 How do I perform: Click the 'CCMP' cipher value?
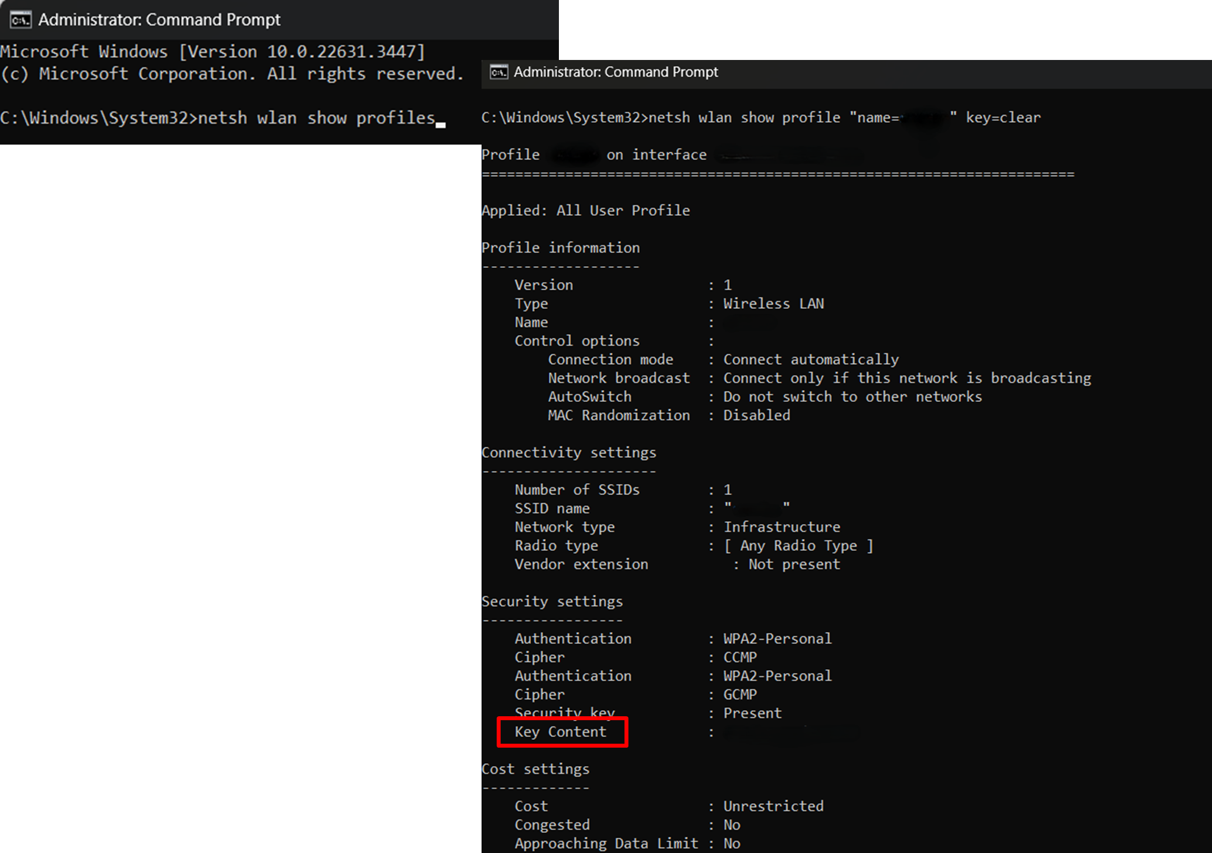pos(740,657)
